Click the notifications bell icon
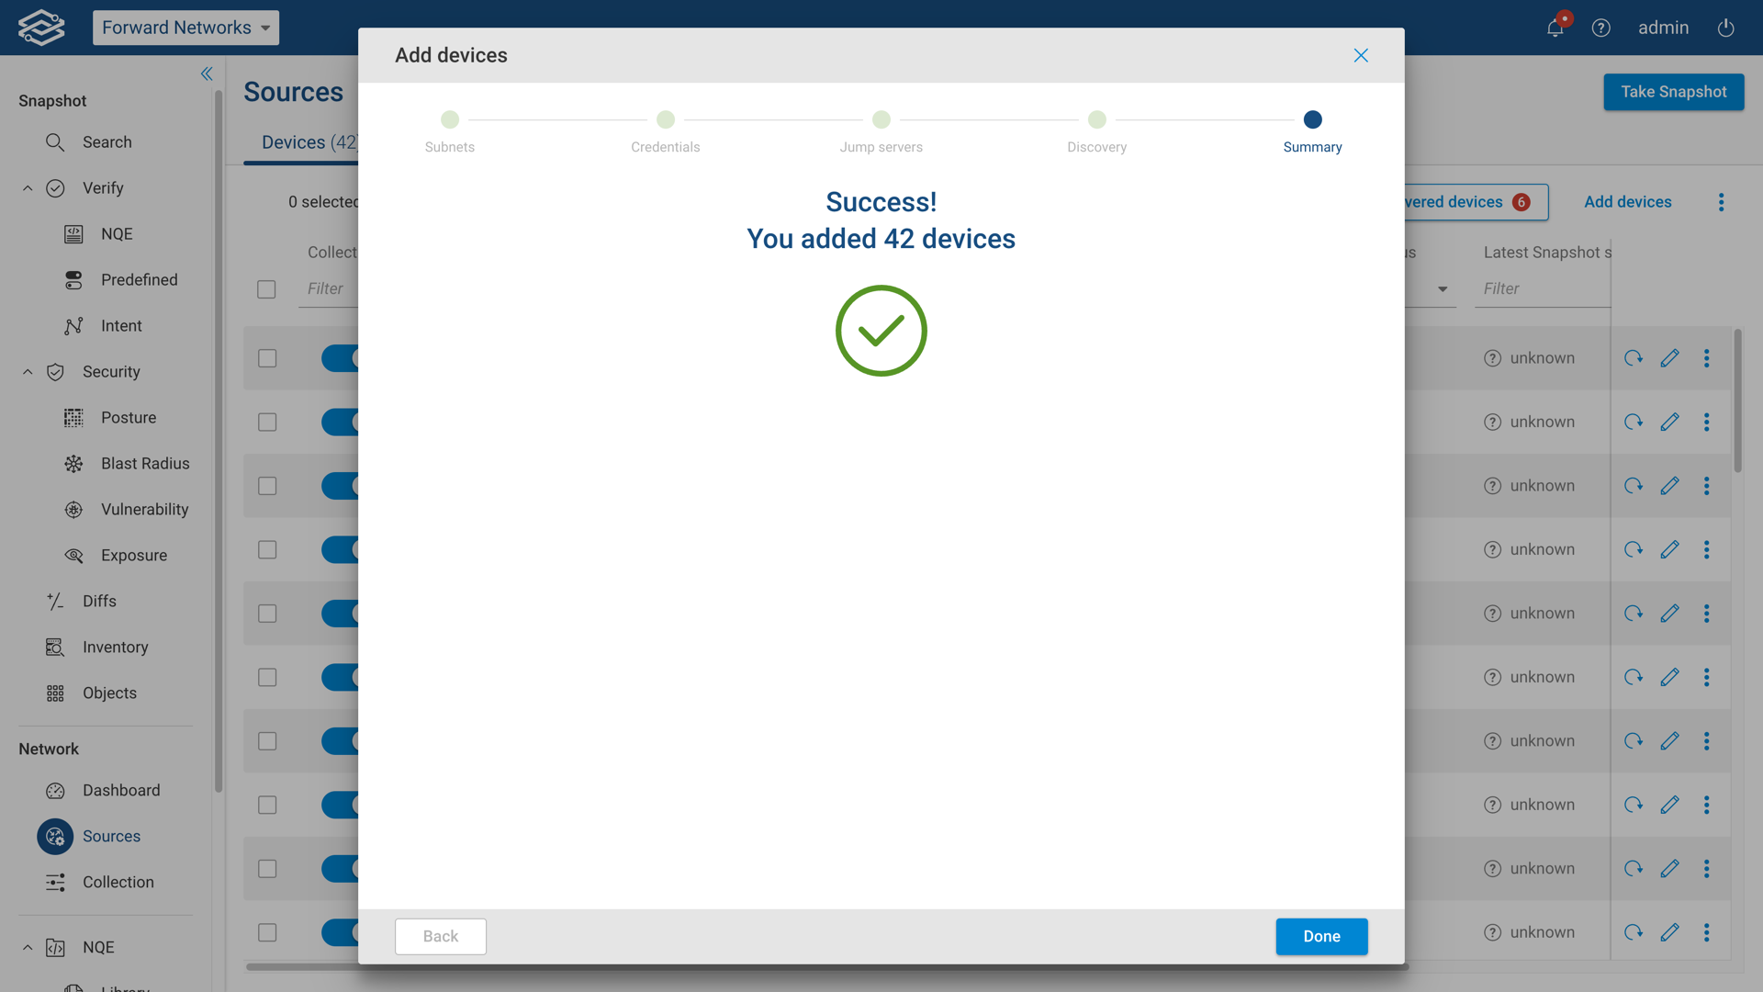 pos(1555,28)
